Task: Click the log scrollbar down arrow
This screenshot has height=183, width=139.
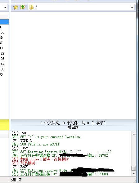Action: tap(134, 174)
